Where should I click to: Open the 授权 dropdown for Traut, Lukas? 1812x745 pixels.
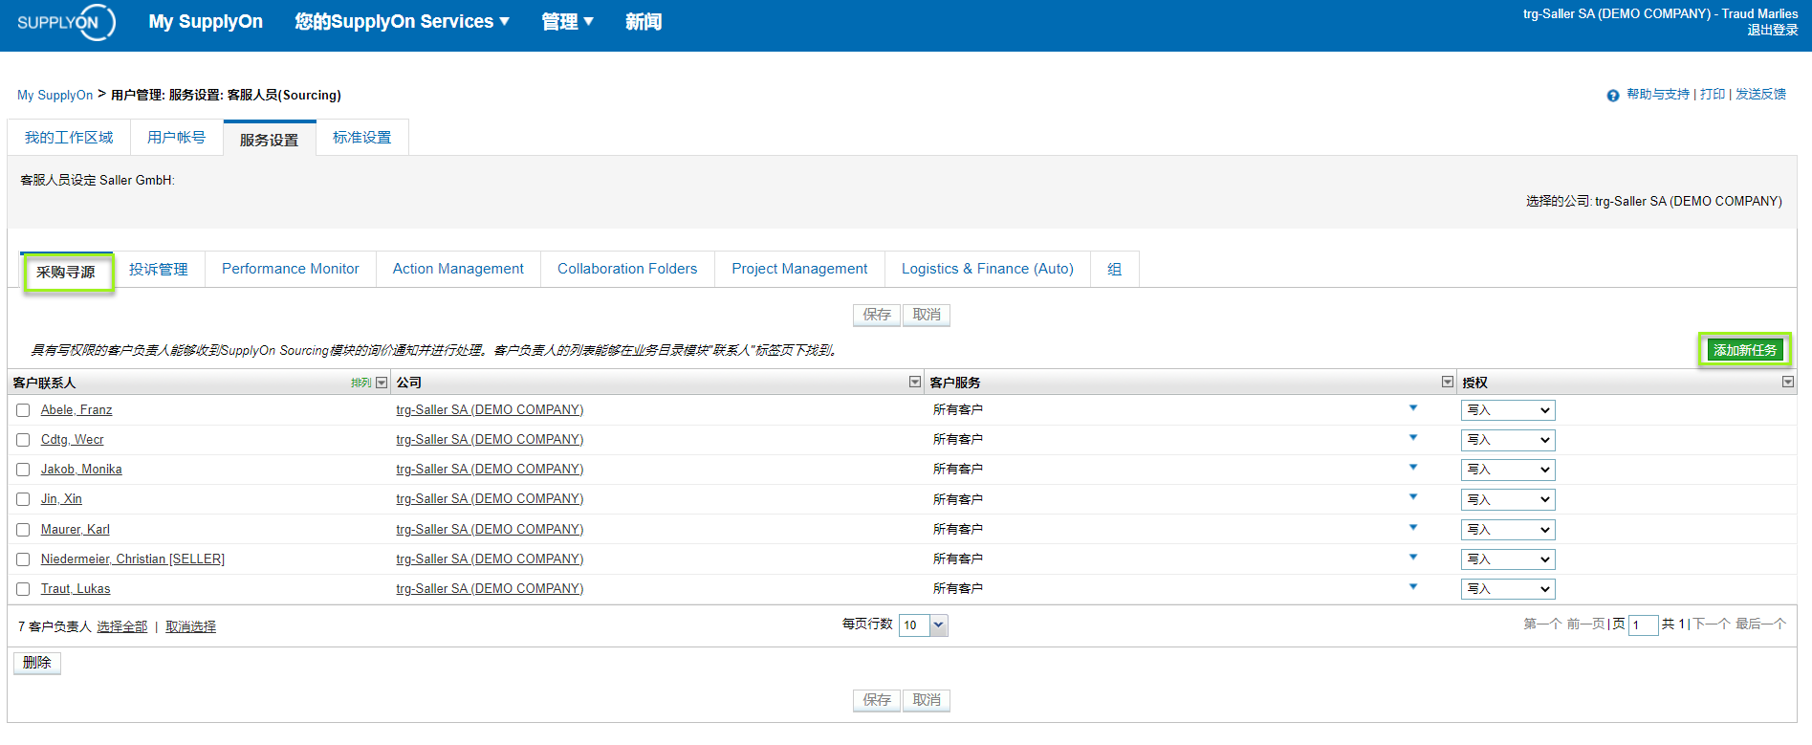point(1508,589)
